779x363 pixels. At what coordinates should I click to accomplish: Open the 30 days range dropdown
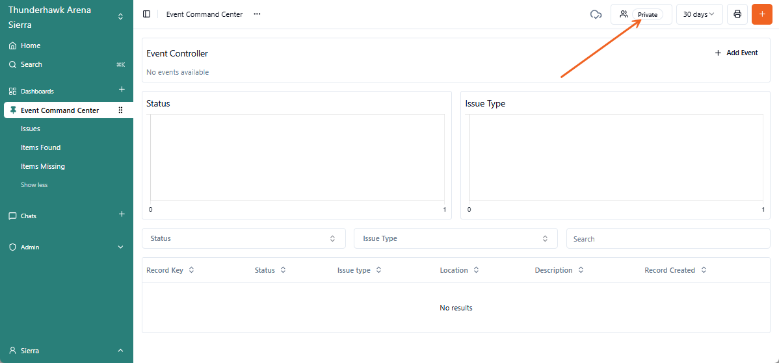click(x=699, y=14)
